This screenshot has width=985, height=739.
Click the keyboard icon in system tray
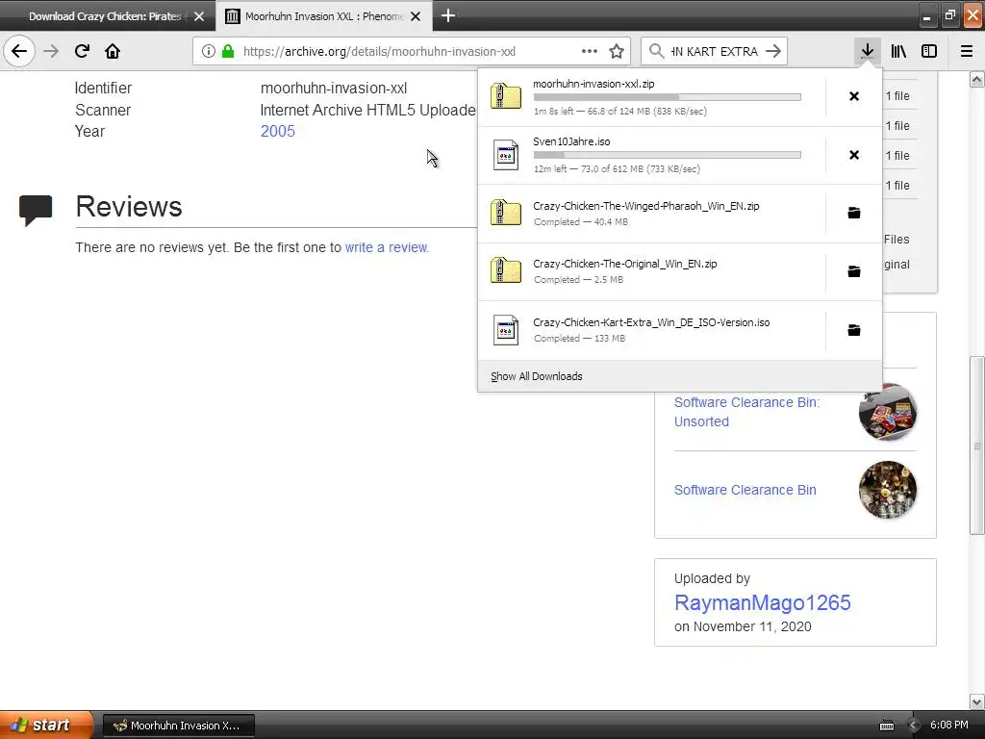(886, 726)
